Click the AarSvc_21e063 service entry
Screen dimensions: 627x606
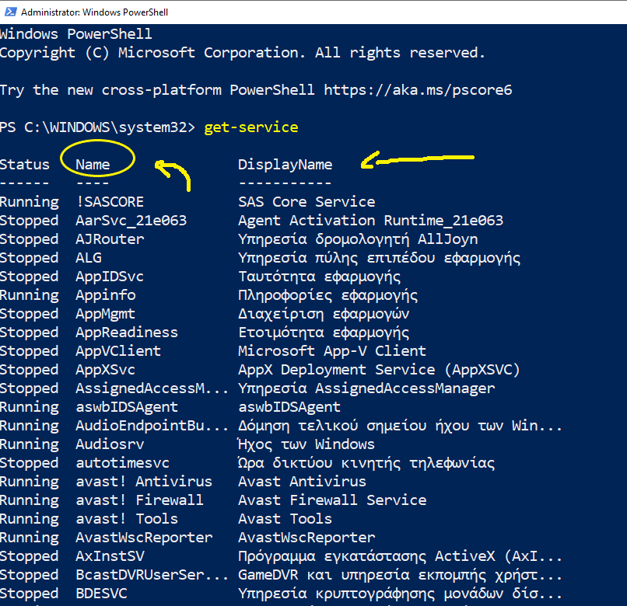[131, 221]
